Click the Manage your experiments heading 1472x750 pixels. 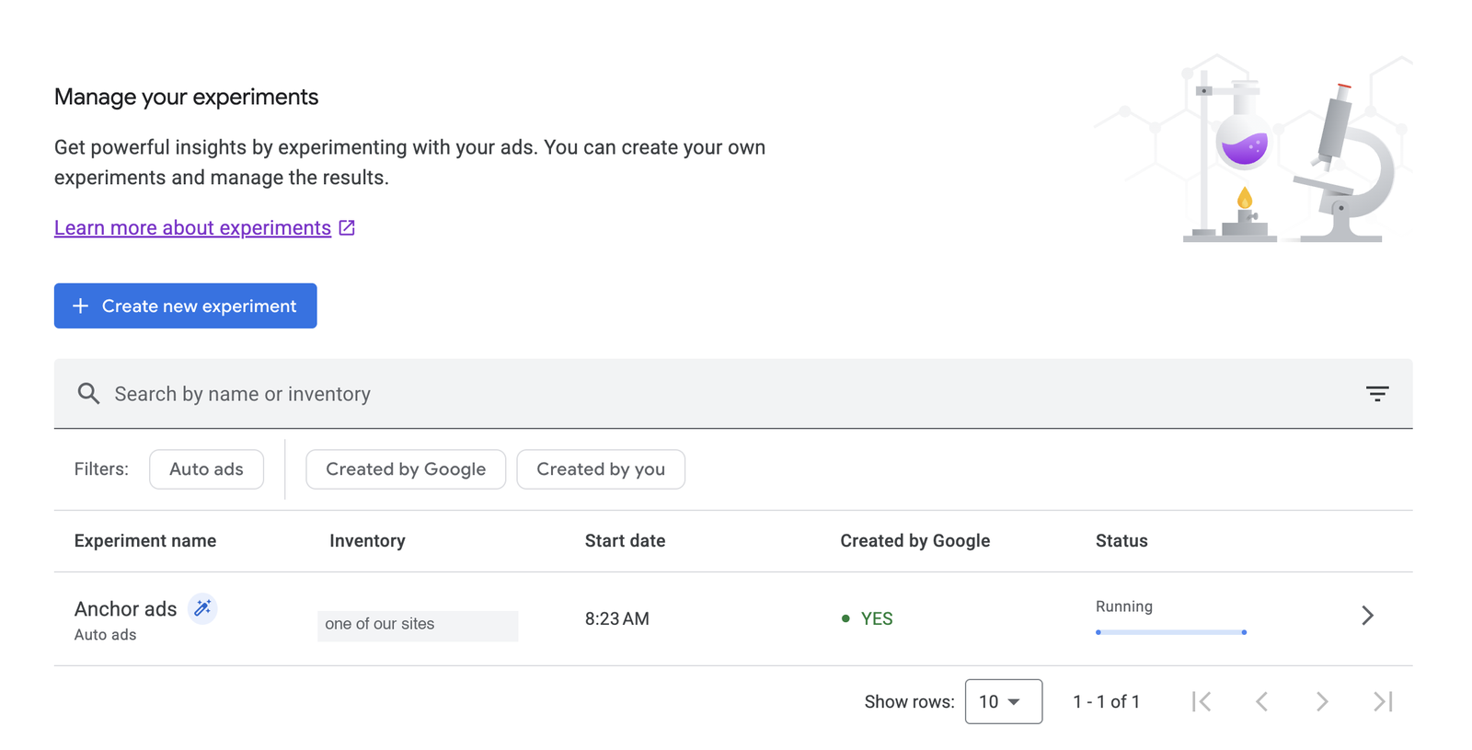click(x=186, y=97)
